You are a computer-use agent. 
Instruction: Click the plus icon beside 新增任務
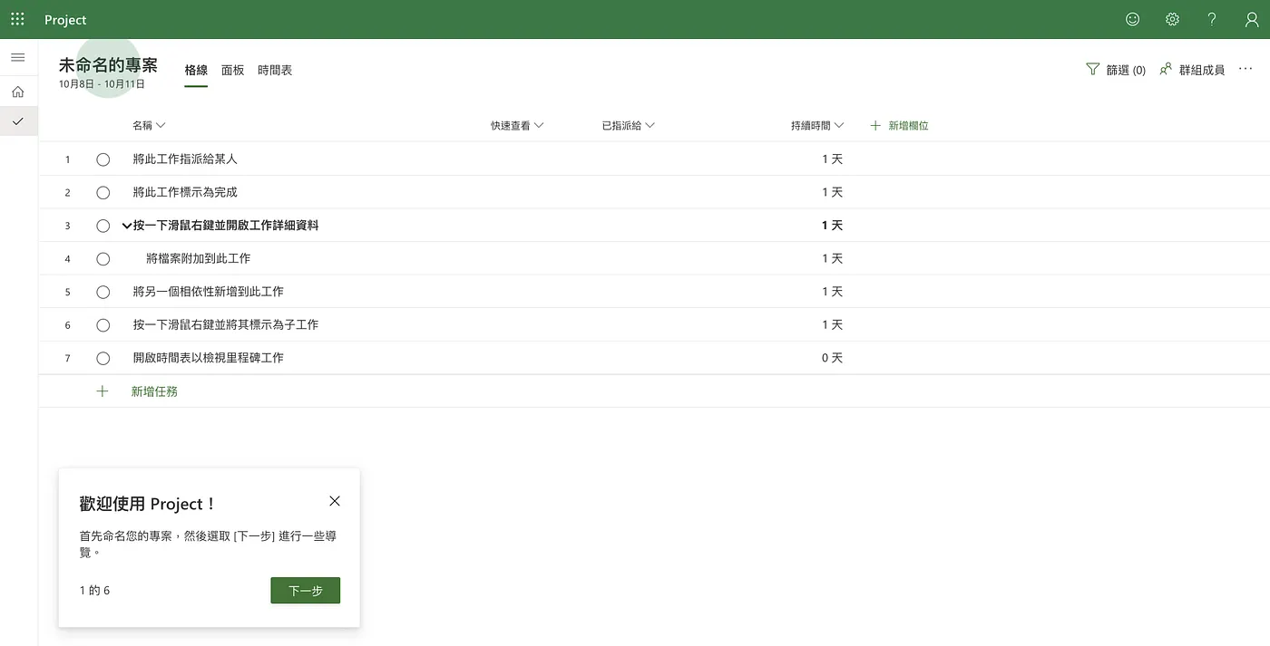click(103, 391)
